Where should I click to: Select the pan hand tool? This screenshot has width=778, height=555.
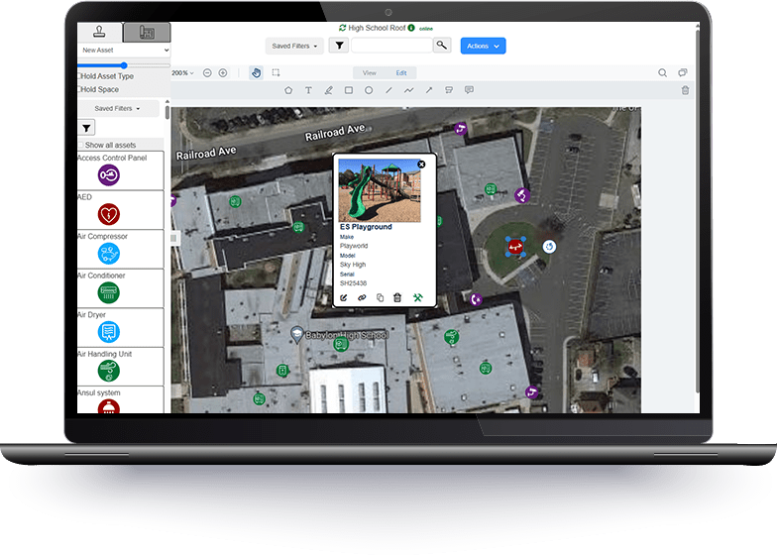pyautogui.click(x=255, y=72)
